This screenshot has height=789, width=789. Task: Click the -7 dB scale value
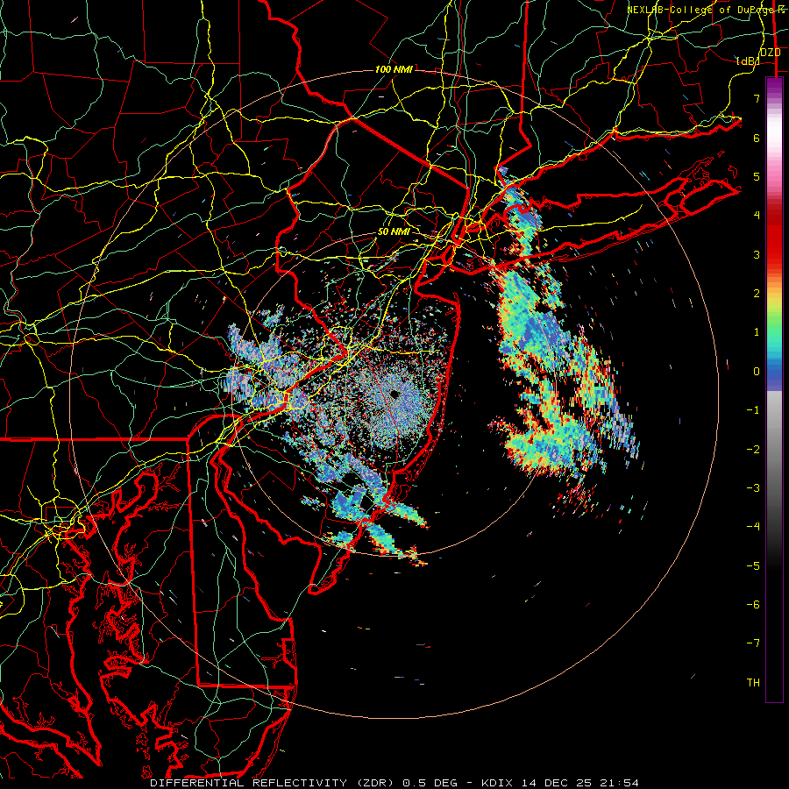753,643
